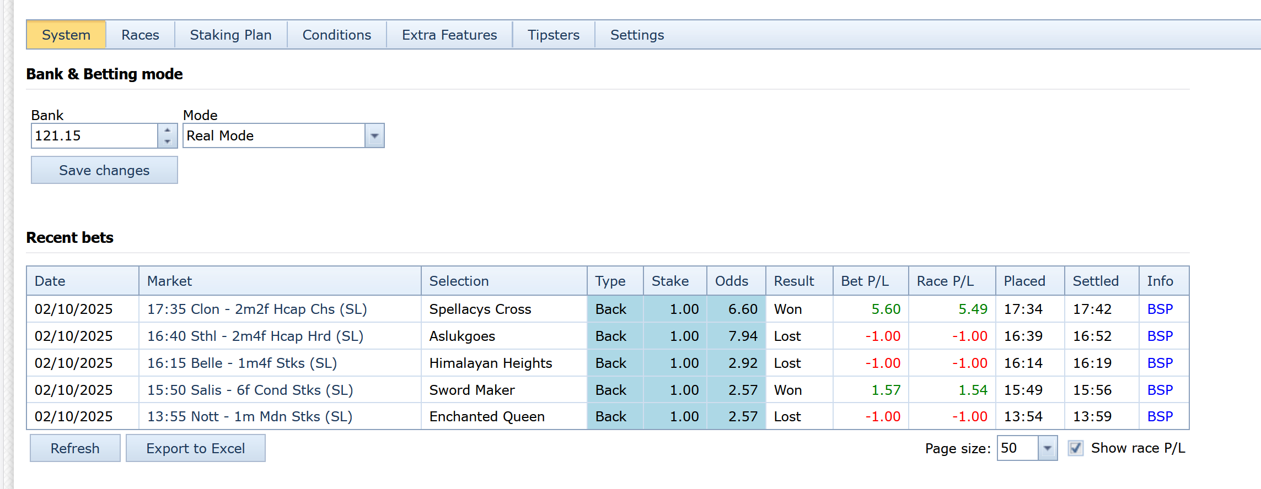The image size is (1261, 489).
Task: Open BSP info link for Spellacys Cross
Action: click(x=1160, y=309)
